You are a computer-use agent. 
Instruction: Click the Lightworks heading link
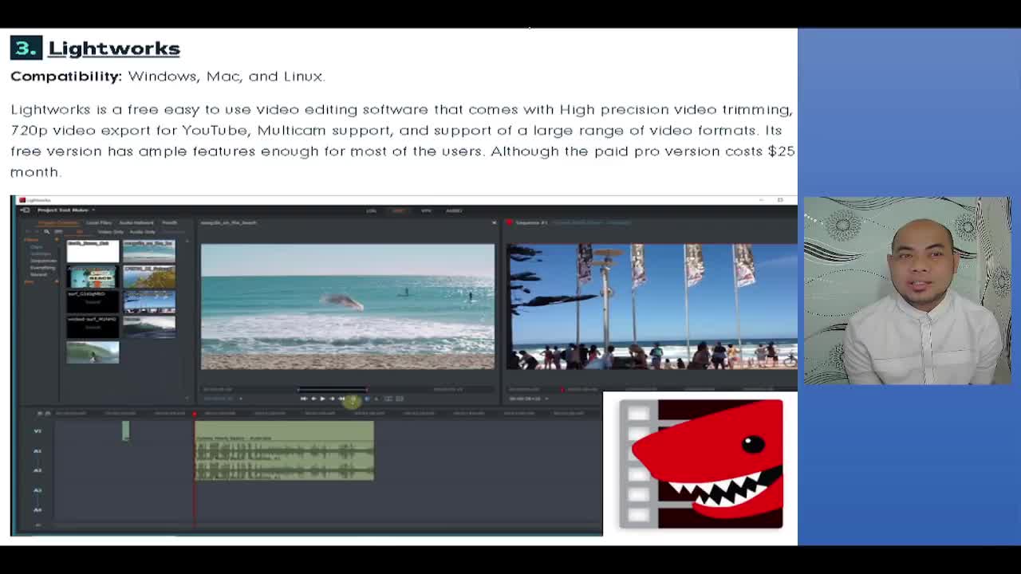[114, 48]
